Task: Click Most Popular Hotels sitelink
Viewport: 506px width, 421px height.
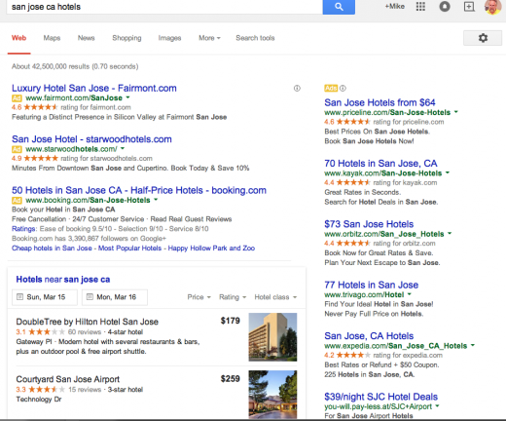Action: [129, 249]
